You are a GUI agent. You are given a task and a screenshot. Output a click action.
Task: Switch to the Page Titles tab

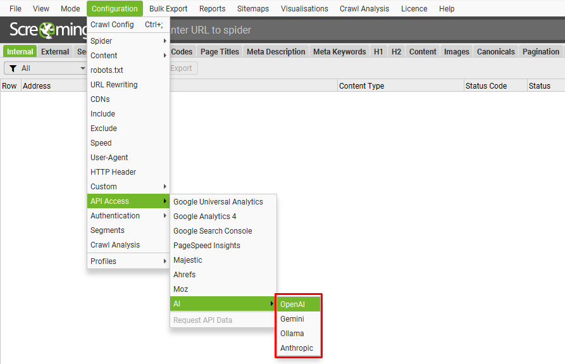(220, 51)
